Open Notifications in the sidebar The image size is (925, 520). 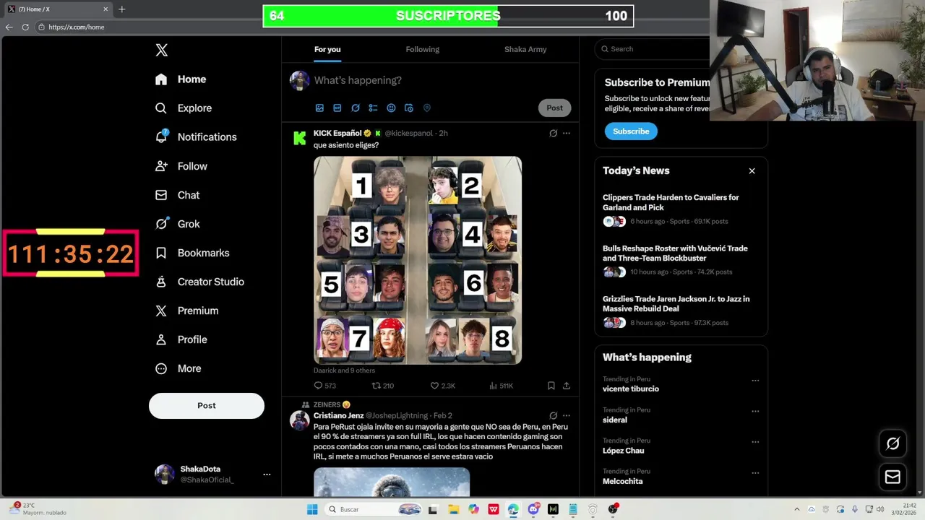196,137
